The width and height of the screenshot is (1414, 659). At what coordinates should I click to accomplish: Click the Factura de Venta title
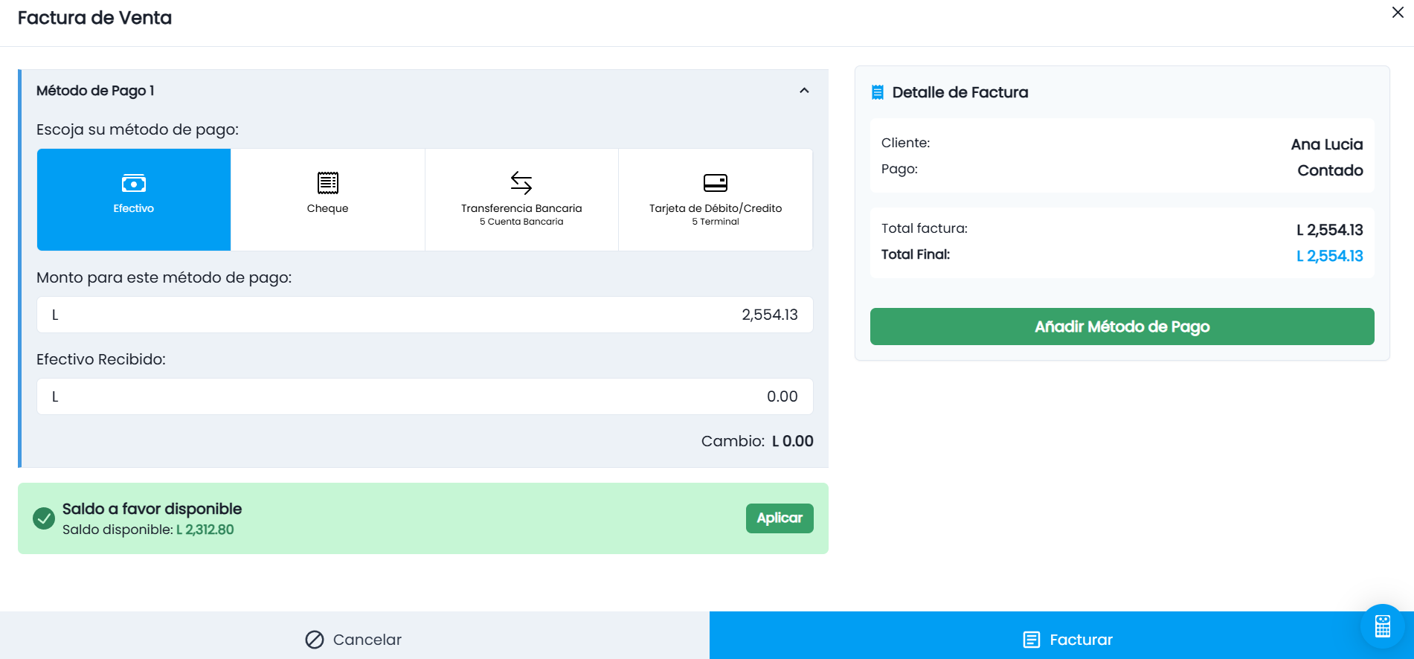coord(94,18)
